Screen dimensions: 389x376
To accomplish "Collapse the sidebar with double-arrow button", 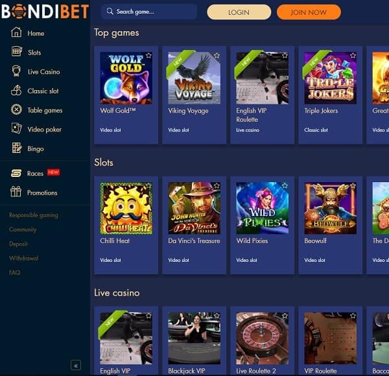I will (x=76, y=365).
